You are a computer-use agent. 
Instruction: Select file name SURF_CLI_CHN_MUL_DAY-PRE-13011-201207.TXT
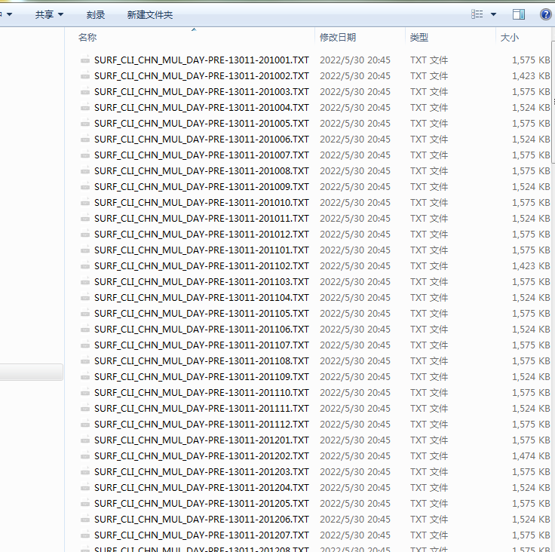pos(201,535)
